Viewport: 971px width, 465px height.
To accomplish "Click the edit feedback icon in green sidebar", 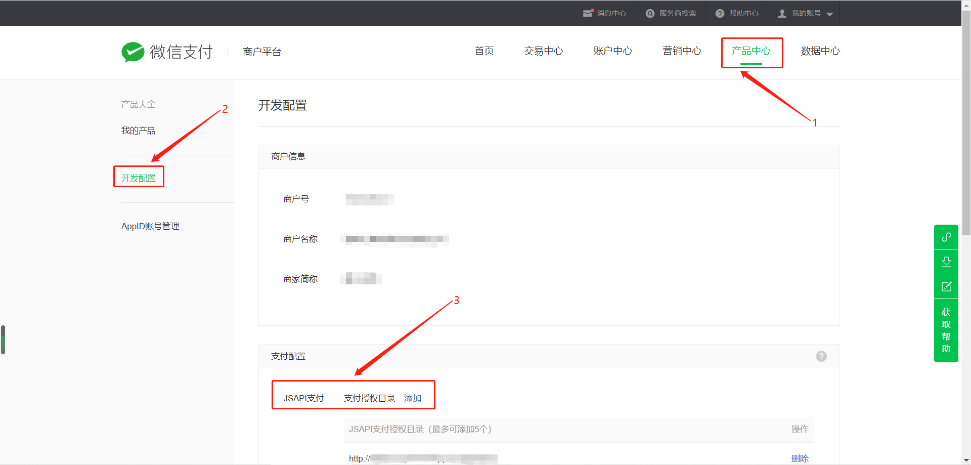I will point(946,286).
